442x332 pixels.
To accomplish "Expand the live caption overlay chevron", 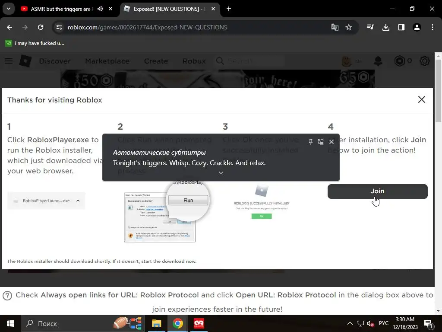I will (x=221, y=173).
